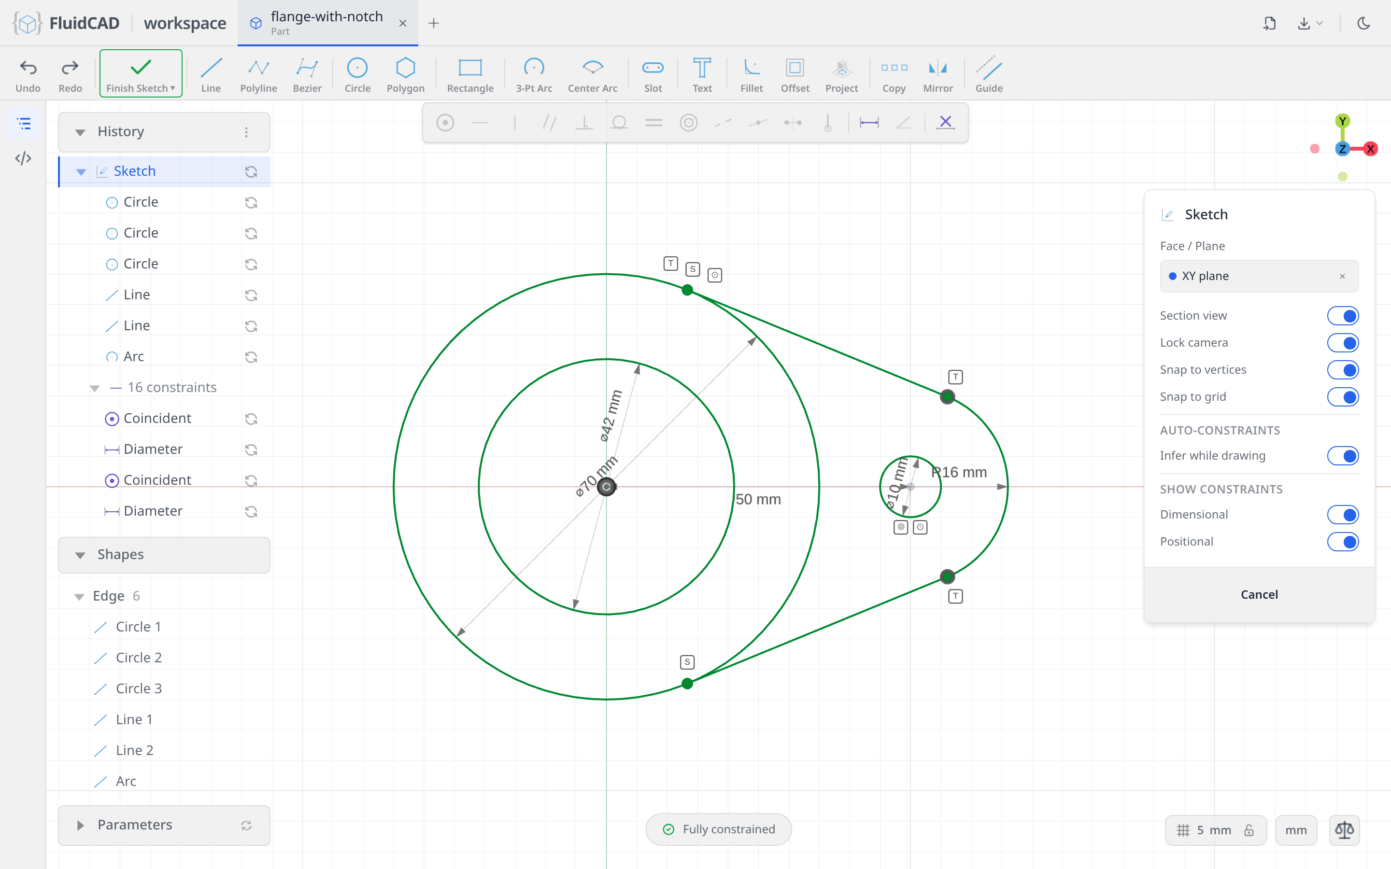The image size is (1391, 869).
Task: Toggle Lock camera switch
Action: point(1343,343)
